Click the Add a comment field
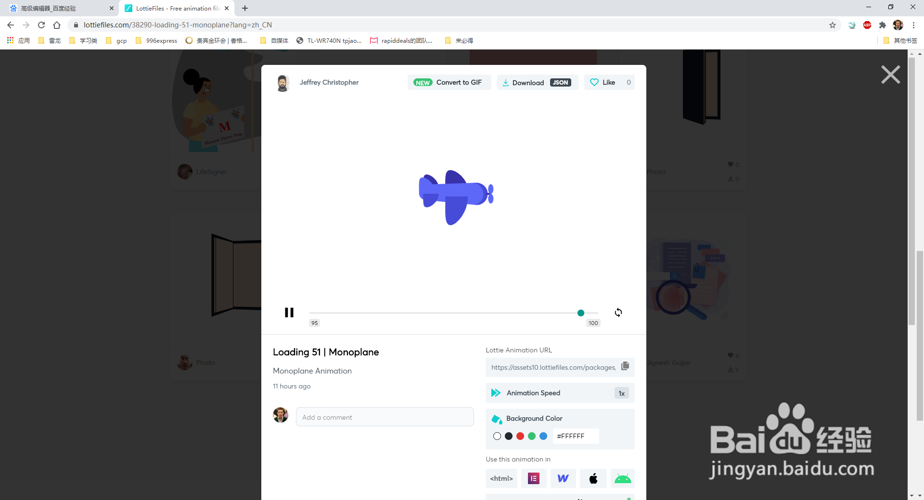The image size is (924, 500). click(x=385, y=417)
